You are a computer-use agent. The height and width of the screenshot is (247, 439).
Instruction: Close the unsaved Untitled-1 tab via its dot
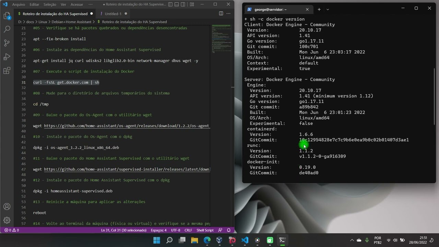[x=126, y=14]
